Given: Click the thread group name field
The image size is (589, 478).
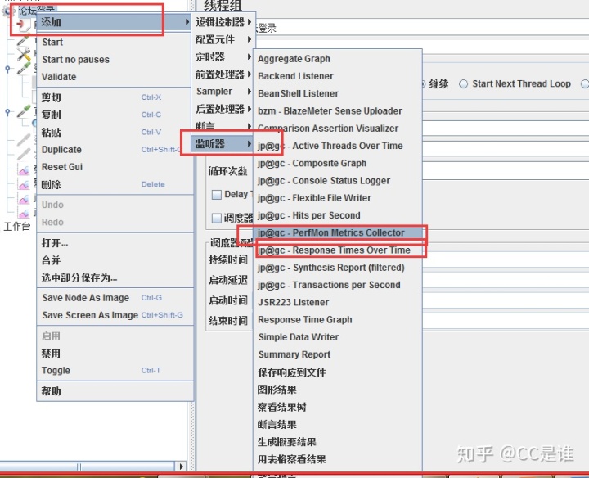Looking at the screenshot, I should point(420,28).
